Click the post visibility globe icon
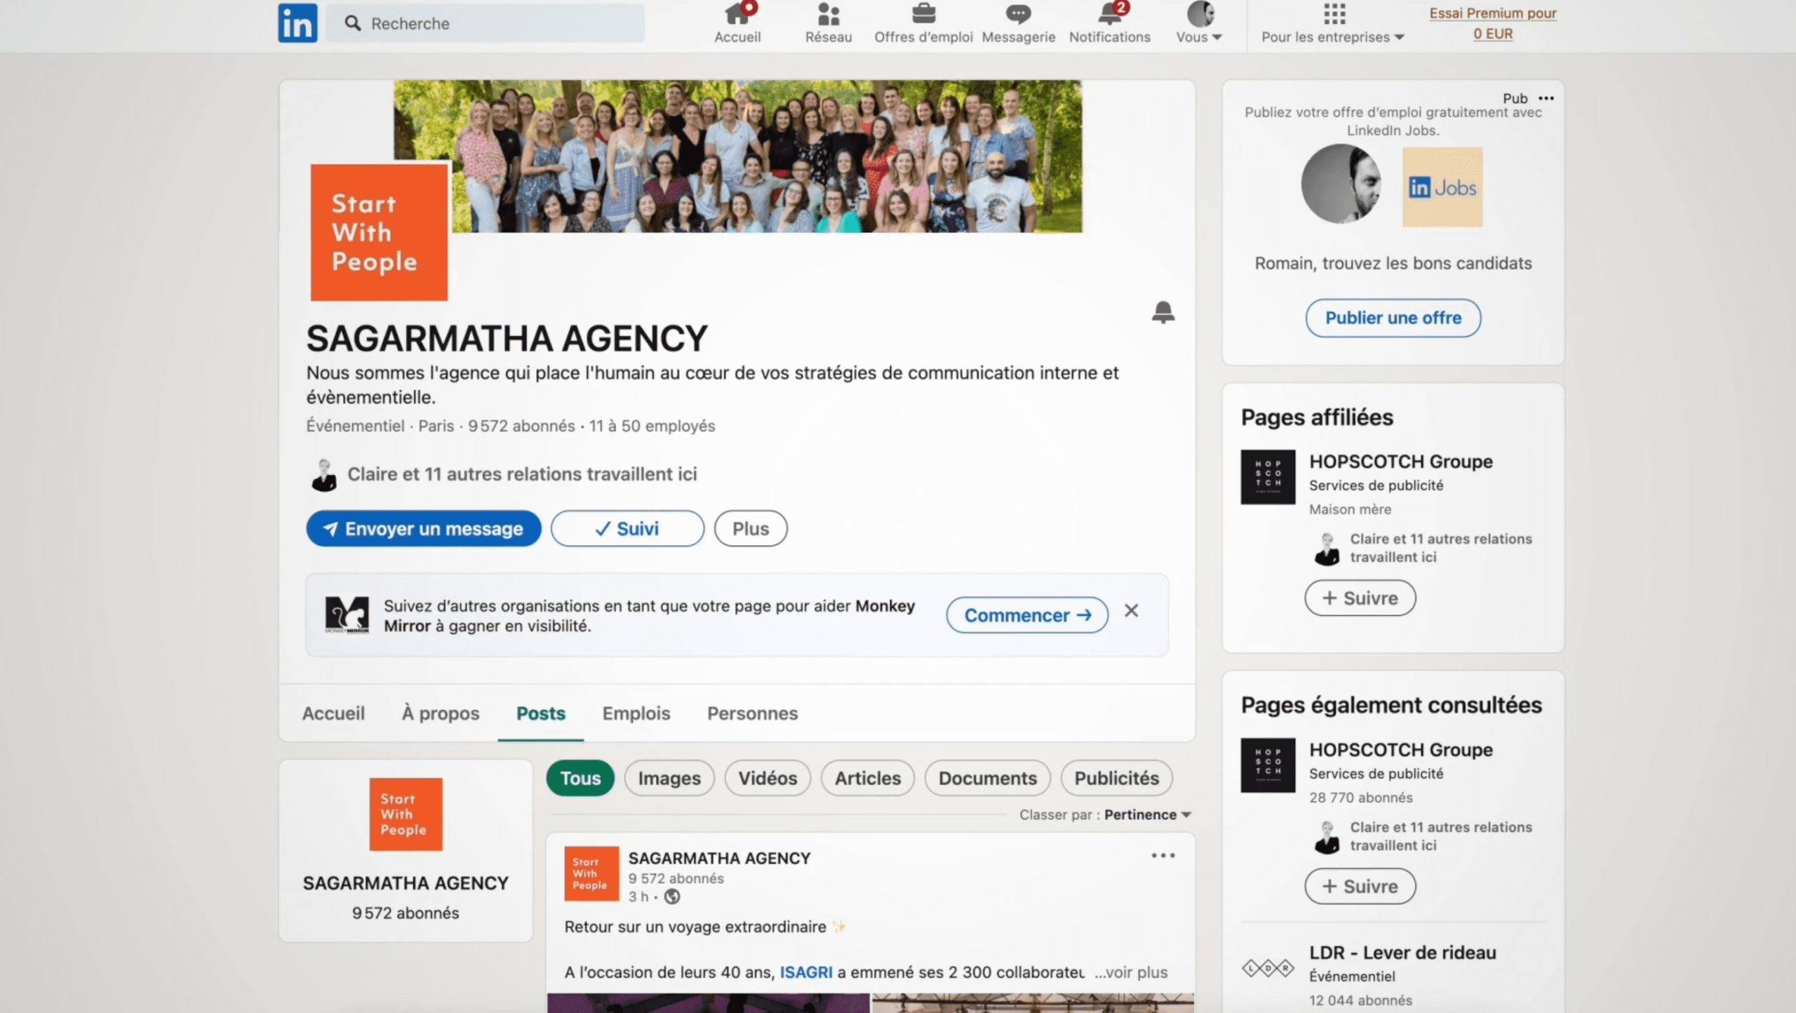This screenshot has height=1013, width=1796. (672, 897)
